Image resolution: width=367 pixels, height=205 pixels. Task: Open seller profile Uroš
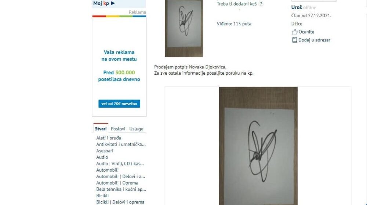(297, 7)
